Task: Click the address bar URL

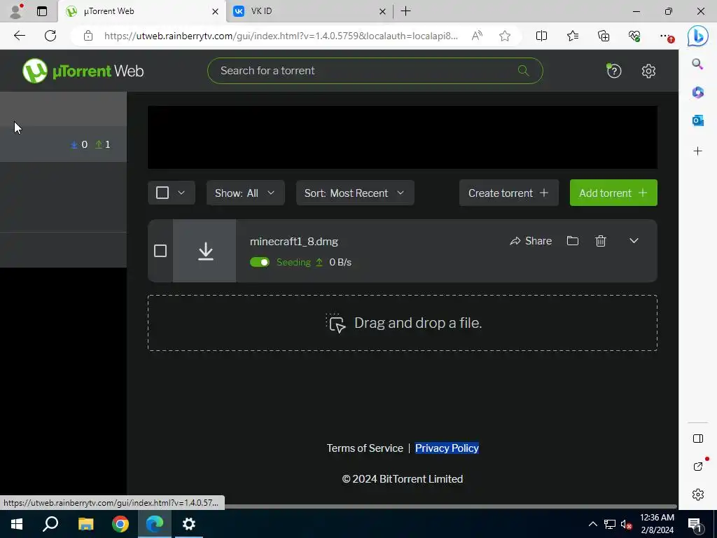Action: (281, 36)
